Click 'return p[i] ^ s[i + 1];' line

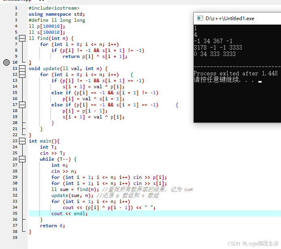tap(95, 56)
